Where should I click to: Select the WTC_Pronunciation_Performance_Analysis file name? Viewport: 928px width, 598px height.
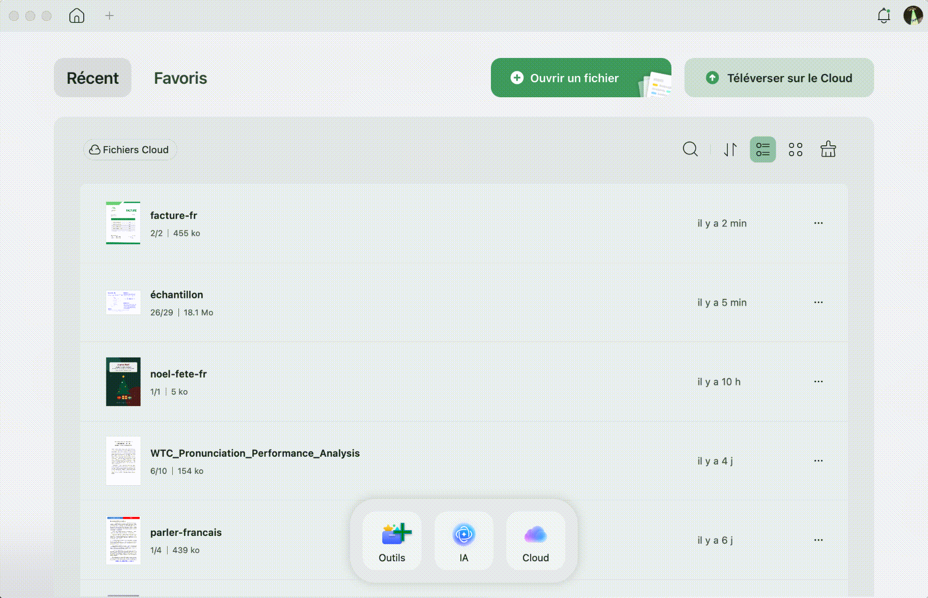(x=255, y=453)
